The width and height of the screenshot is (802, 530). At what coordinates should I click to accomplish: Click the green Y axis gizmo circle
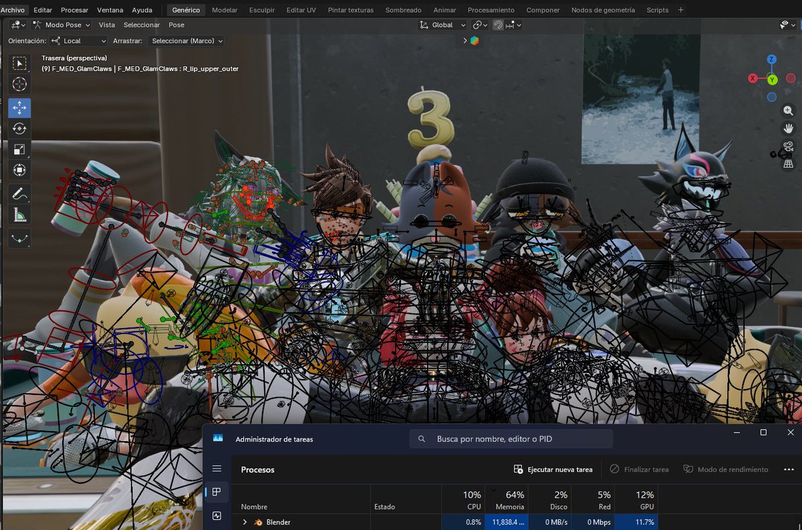click(x=772, y=80)
